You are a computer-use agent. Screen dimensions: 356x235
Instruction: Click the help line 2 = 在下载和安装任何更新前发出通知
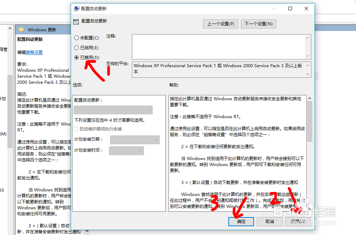[x=218, y=147]
